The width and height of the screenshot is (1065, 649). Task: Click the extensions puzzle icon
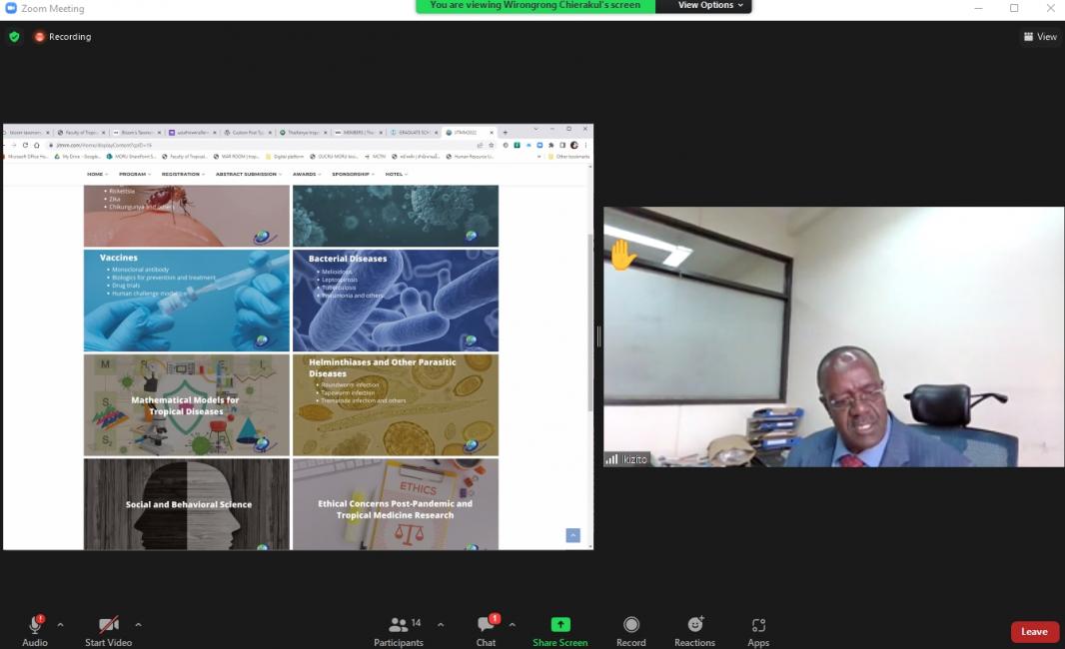pos(550,146)
